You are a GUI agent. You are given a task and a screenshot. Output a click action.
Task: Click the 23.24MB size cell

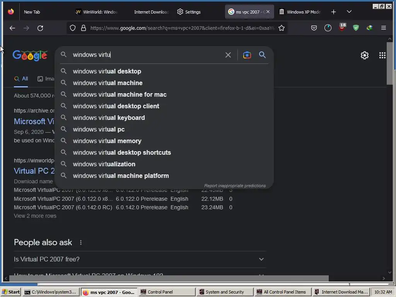coord(212,207)
